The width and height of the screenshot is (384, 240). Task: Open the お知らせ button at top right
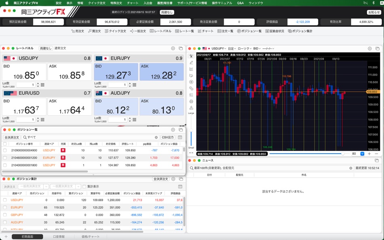pos(374,13)
